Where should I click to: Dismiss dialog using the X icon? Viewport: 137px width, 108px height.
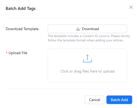(131, 7)
